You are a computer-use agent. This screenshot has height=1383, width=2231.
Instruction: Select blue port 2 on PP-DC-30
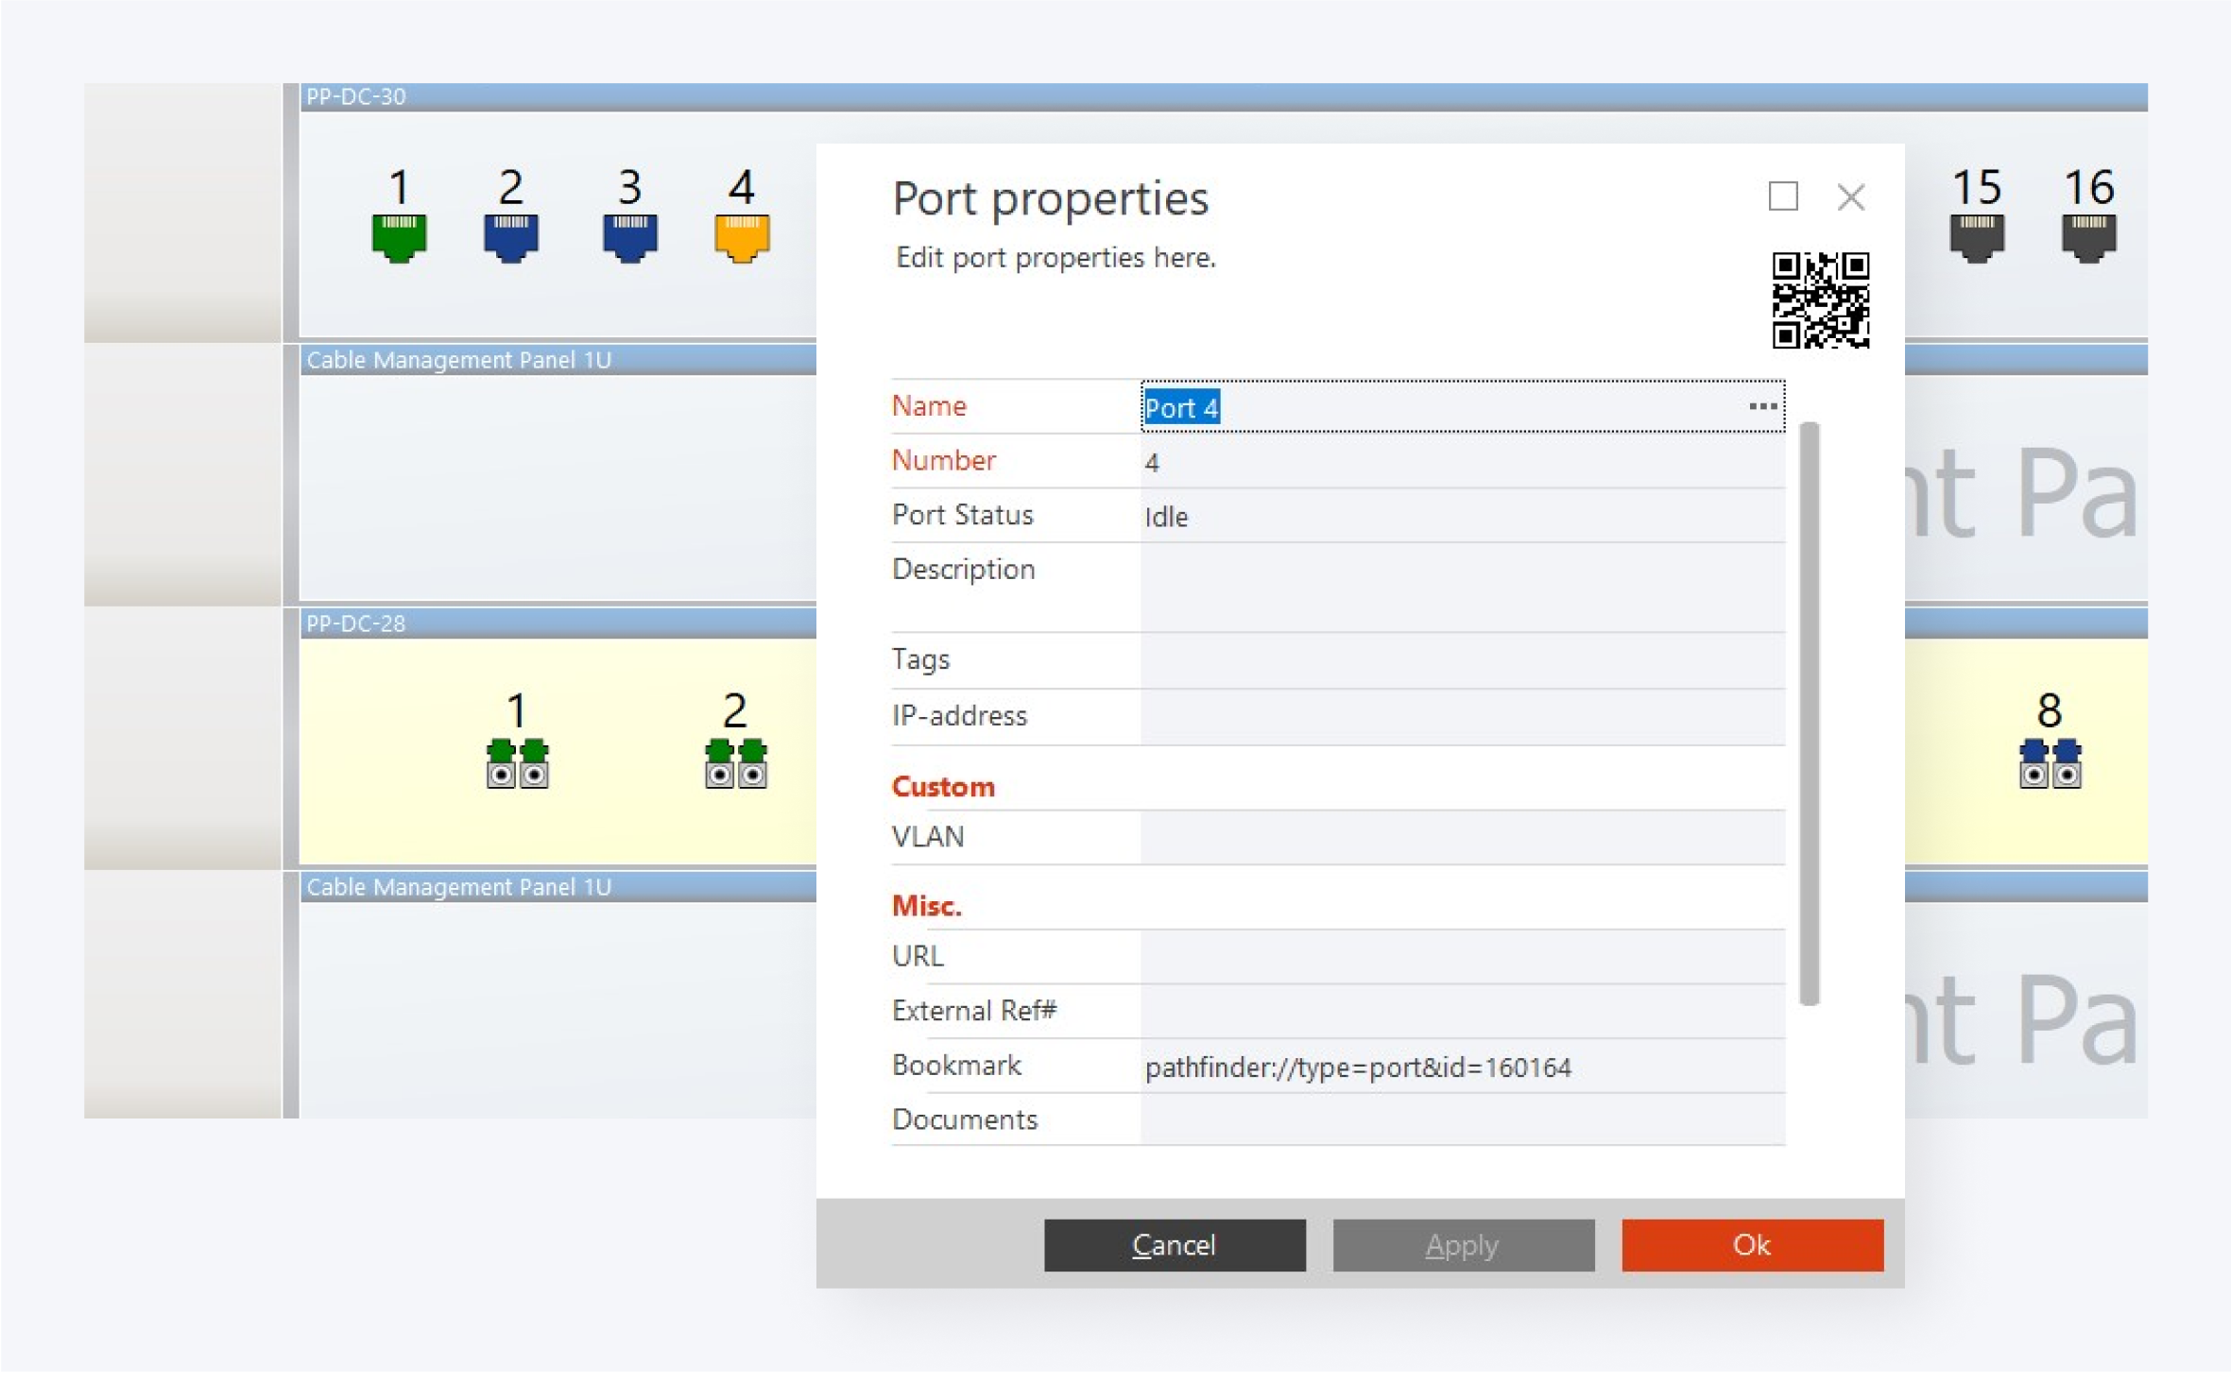pos(511,237)
